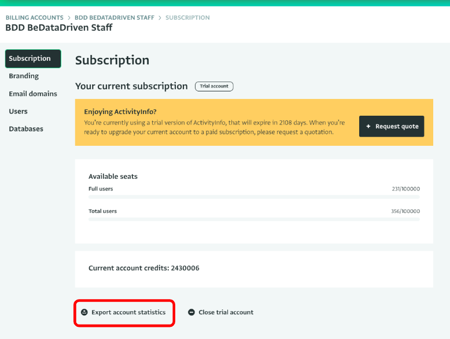Click the chevron after Billing Accounts breadcrumb
The height and width of the screenshot is (339, 450).
pos(69,18)
